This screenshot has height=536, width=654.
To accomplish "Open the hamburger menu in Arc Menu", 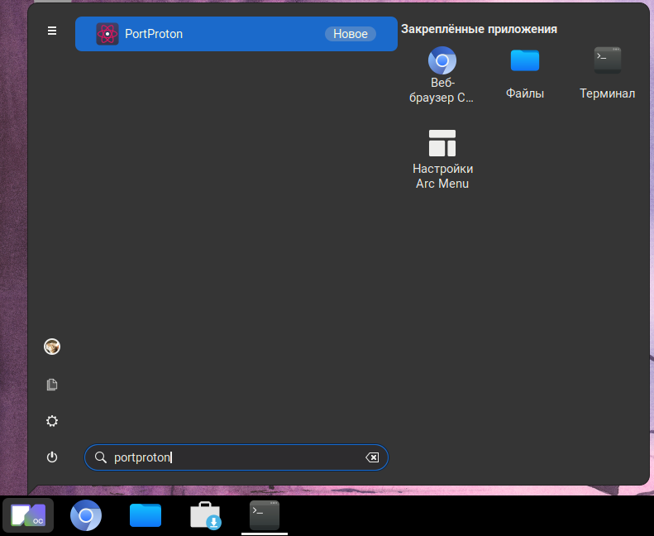I will tap(52, 31).
